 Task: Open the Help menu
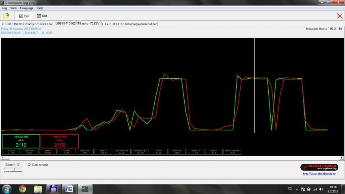click(x=40, y=8)
